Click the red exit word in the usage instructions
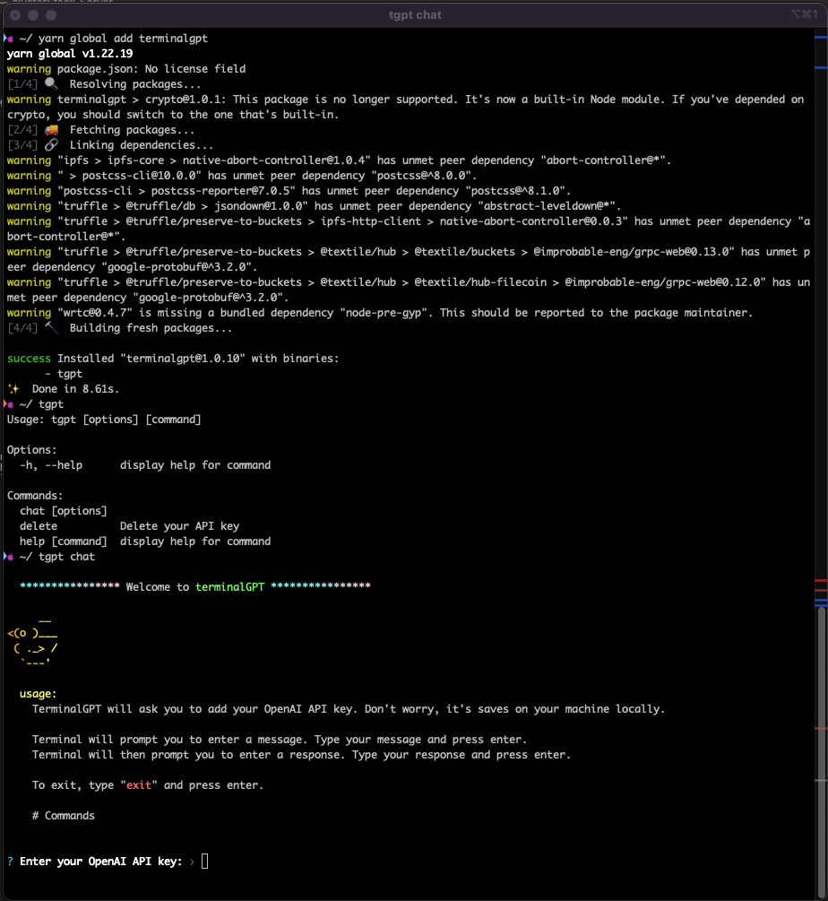828x901 pixels. click(x=139, y=784)
